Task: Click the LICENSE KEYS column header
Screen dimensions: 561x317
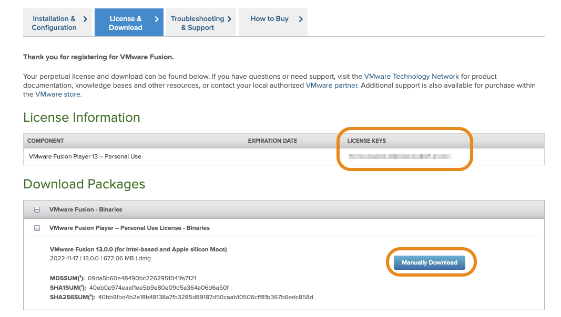Action: 366,141
